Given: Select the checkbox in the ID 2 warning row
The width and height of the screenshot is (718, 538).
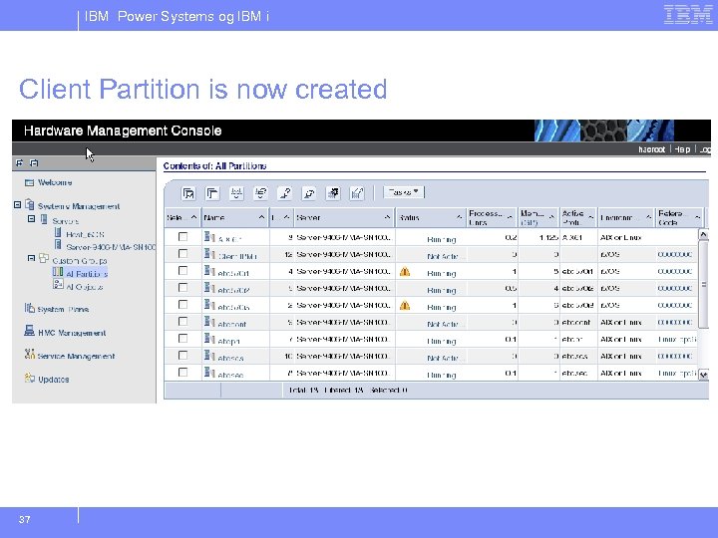Looking at the screenshot, I should 182,304.
